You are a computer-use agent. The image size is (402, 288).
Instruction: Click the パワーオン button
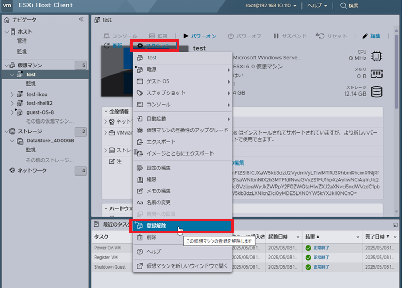coord(200,36)
